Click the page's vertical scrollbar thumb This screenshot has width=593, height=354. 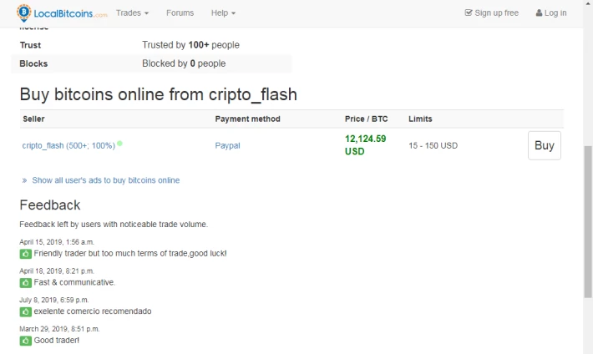coord(588,221)
